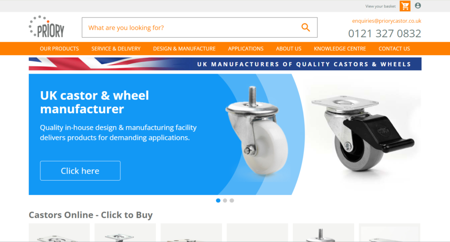Open the Our Products menu
The width and height of the screenshot is (450, 242).
59,49
